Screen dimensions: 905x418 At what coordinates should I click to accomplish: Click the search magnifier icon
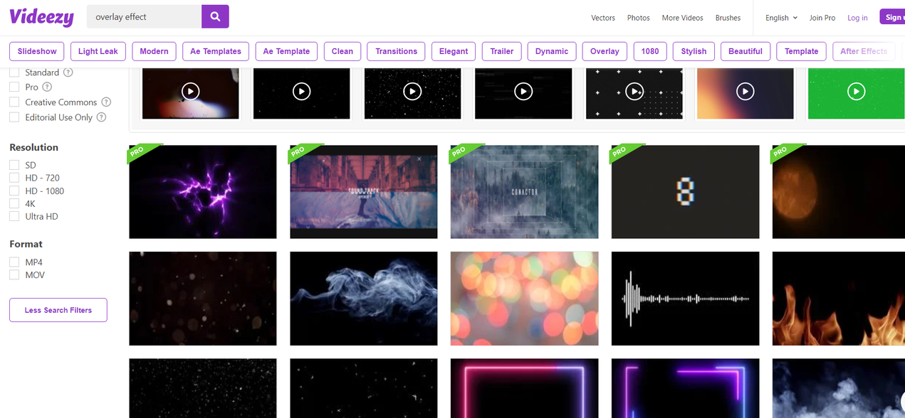tap(215, 16)
